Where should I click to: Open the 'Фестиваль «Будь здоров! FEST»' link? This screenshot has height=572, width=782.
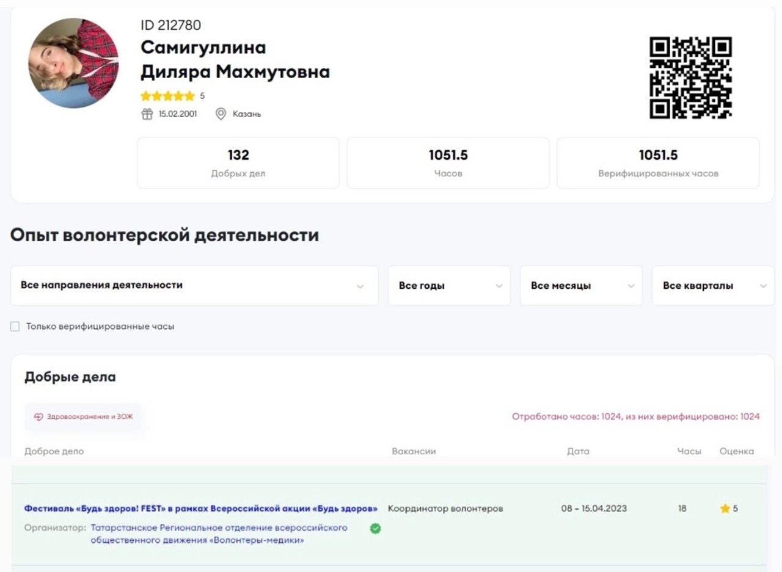click(x=200, y=509)
